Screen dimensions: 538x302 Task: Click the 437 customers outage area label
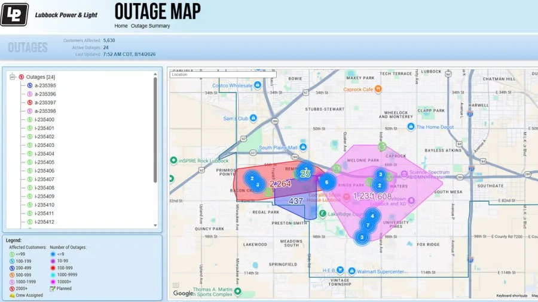(x=296, y=201)
